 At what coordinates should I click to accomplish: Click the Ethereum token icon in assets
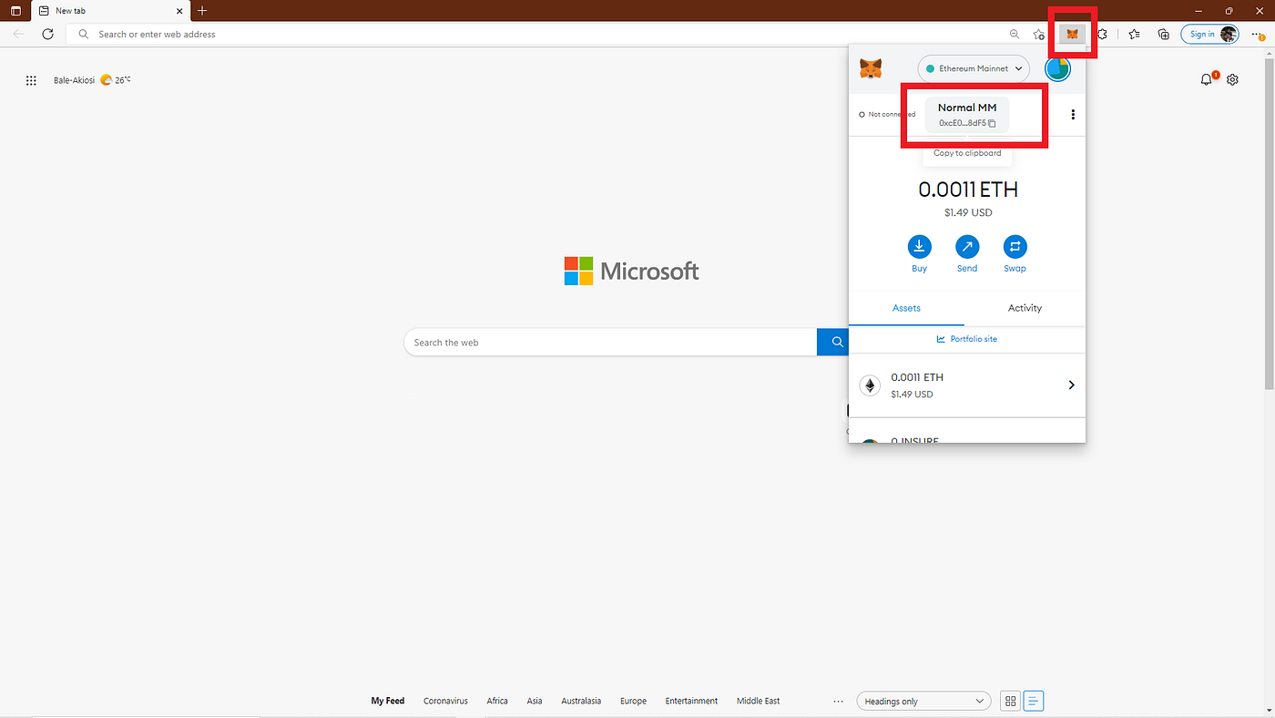(870, 385)
